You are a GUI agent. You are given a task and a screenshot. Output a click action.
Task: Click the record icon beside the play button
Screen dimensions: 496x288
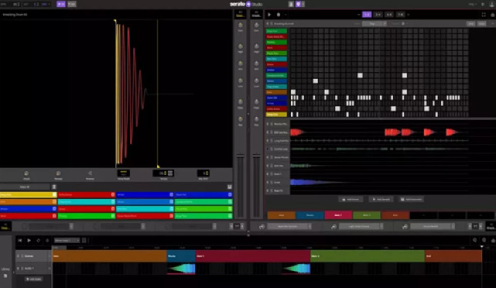pos(279,14)
